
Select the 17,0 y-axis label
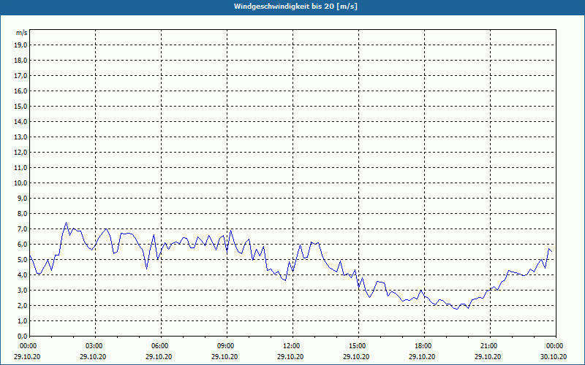pos(20,76)
